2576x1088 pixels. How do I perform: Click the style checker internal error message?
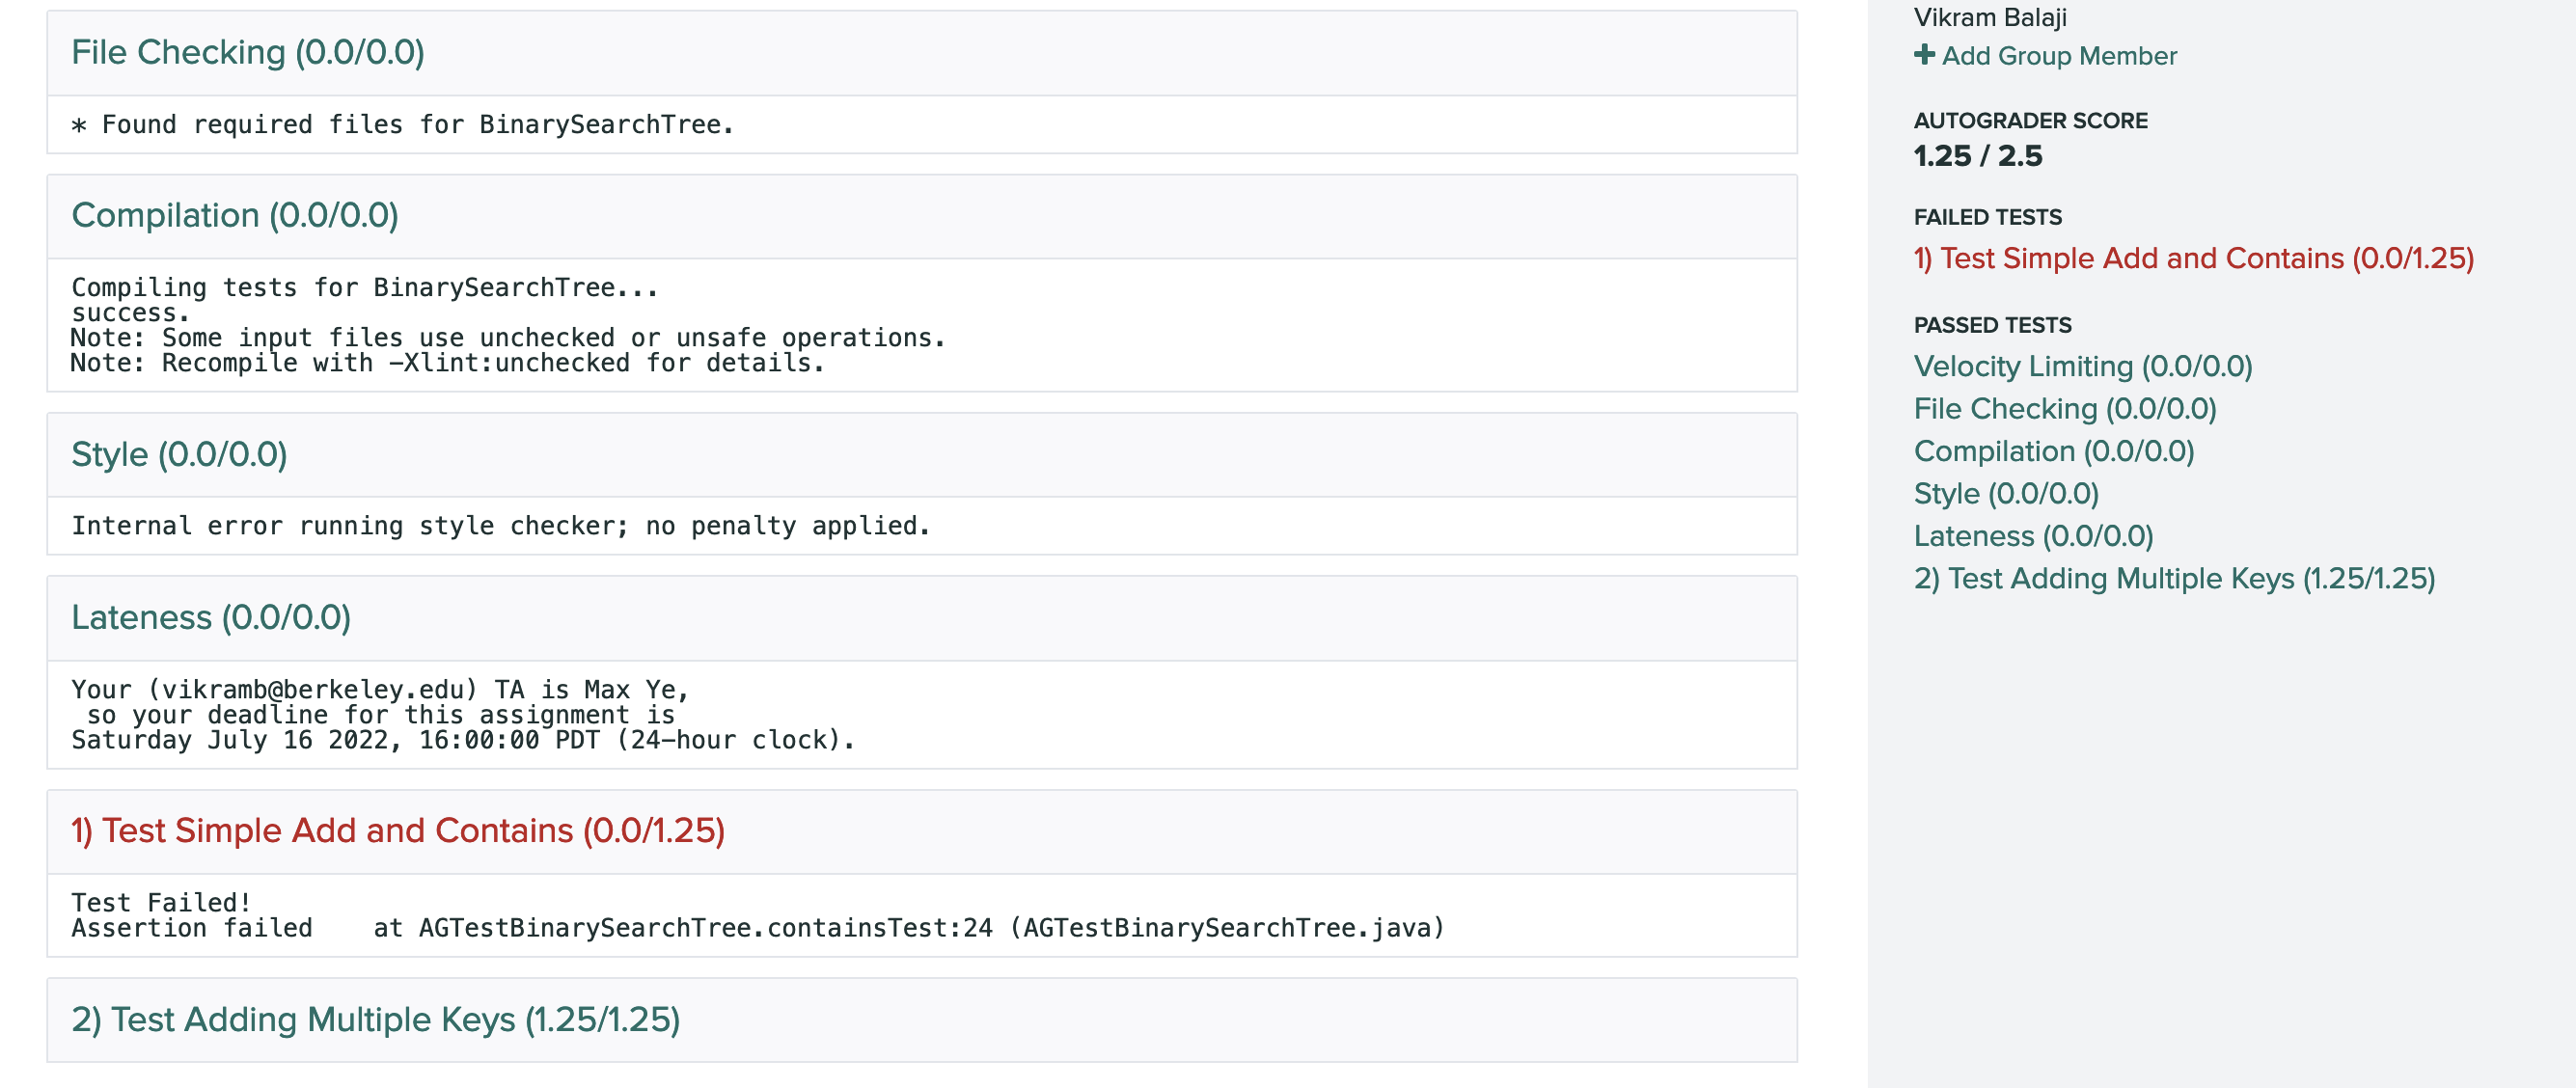[x=500, y=526]
